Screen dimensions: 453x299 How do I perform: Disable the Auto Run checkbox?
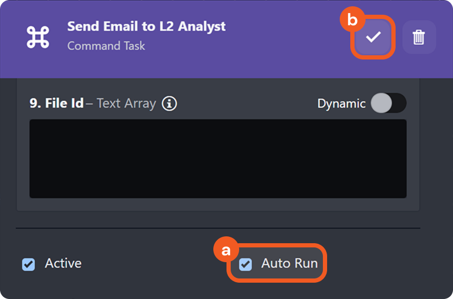(x=245, y=264)
